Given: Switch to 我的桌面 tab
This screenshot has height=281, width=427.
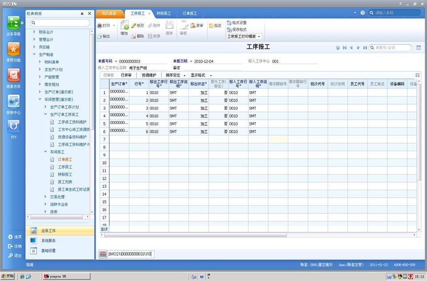Looking at the screenshot, I should [x=109, y=13].
